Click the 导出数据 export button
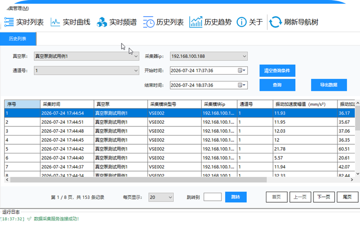Screen dimensions: 360x243 click(x=329, y=85)
